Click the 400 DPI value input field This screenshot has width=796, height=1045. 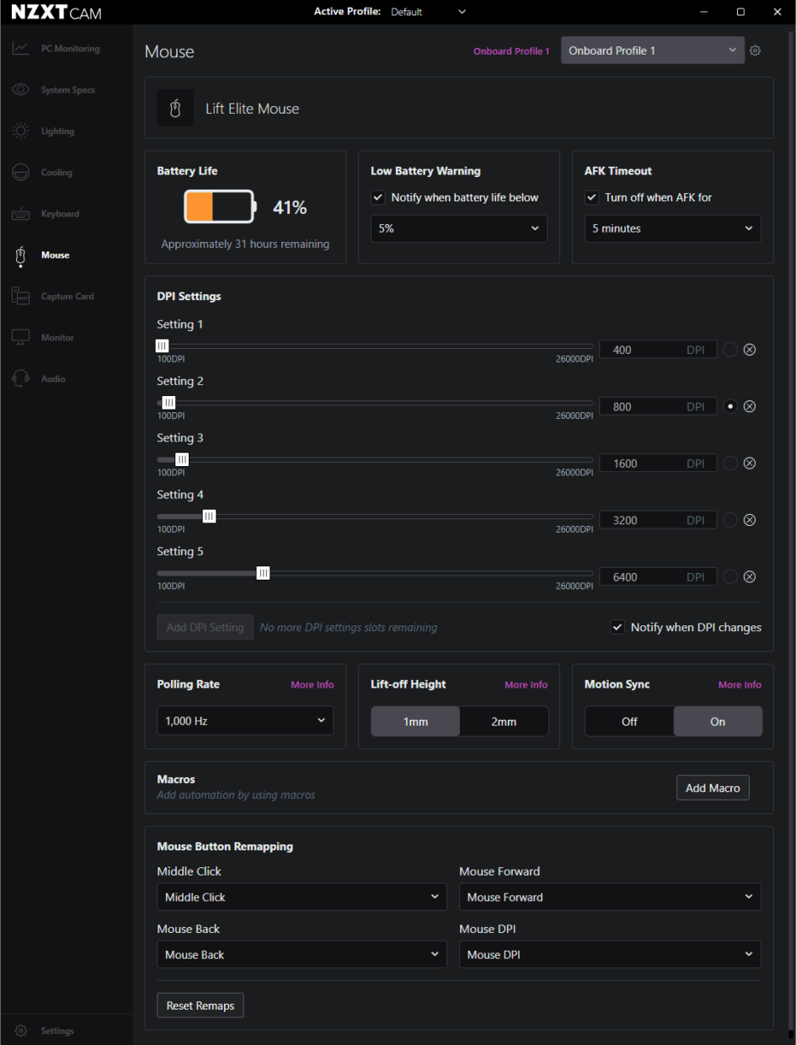point(658,350)
